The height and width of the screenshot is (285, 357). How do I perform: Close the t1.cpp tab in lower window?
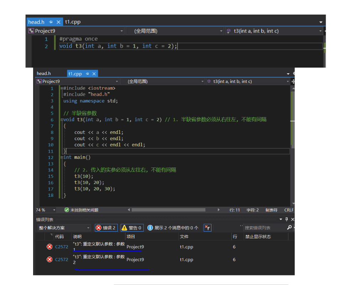94,74
